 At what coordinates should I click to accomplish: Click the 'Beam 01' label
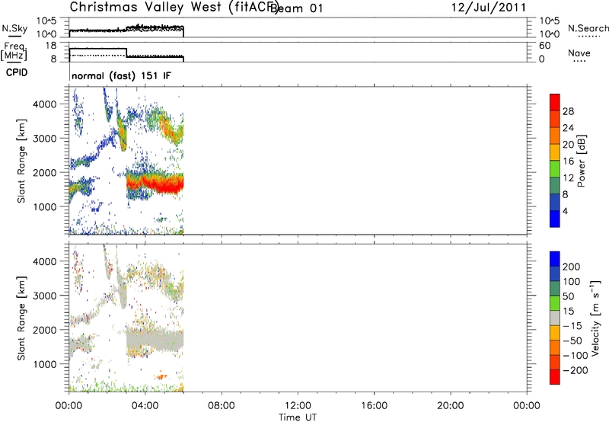pos(297,8)
